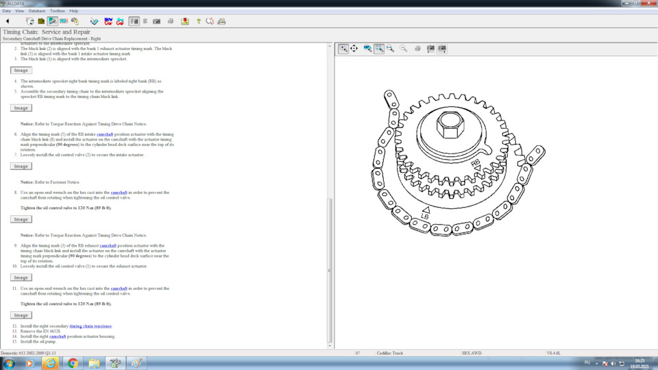Click the Image button below step 11

[x=21, y=315]
